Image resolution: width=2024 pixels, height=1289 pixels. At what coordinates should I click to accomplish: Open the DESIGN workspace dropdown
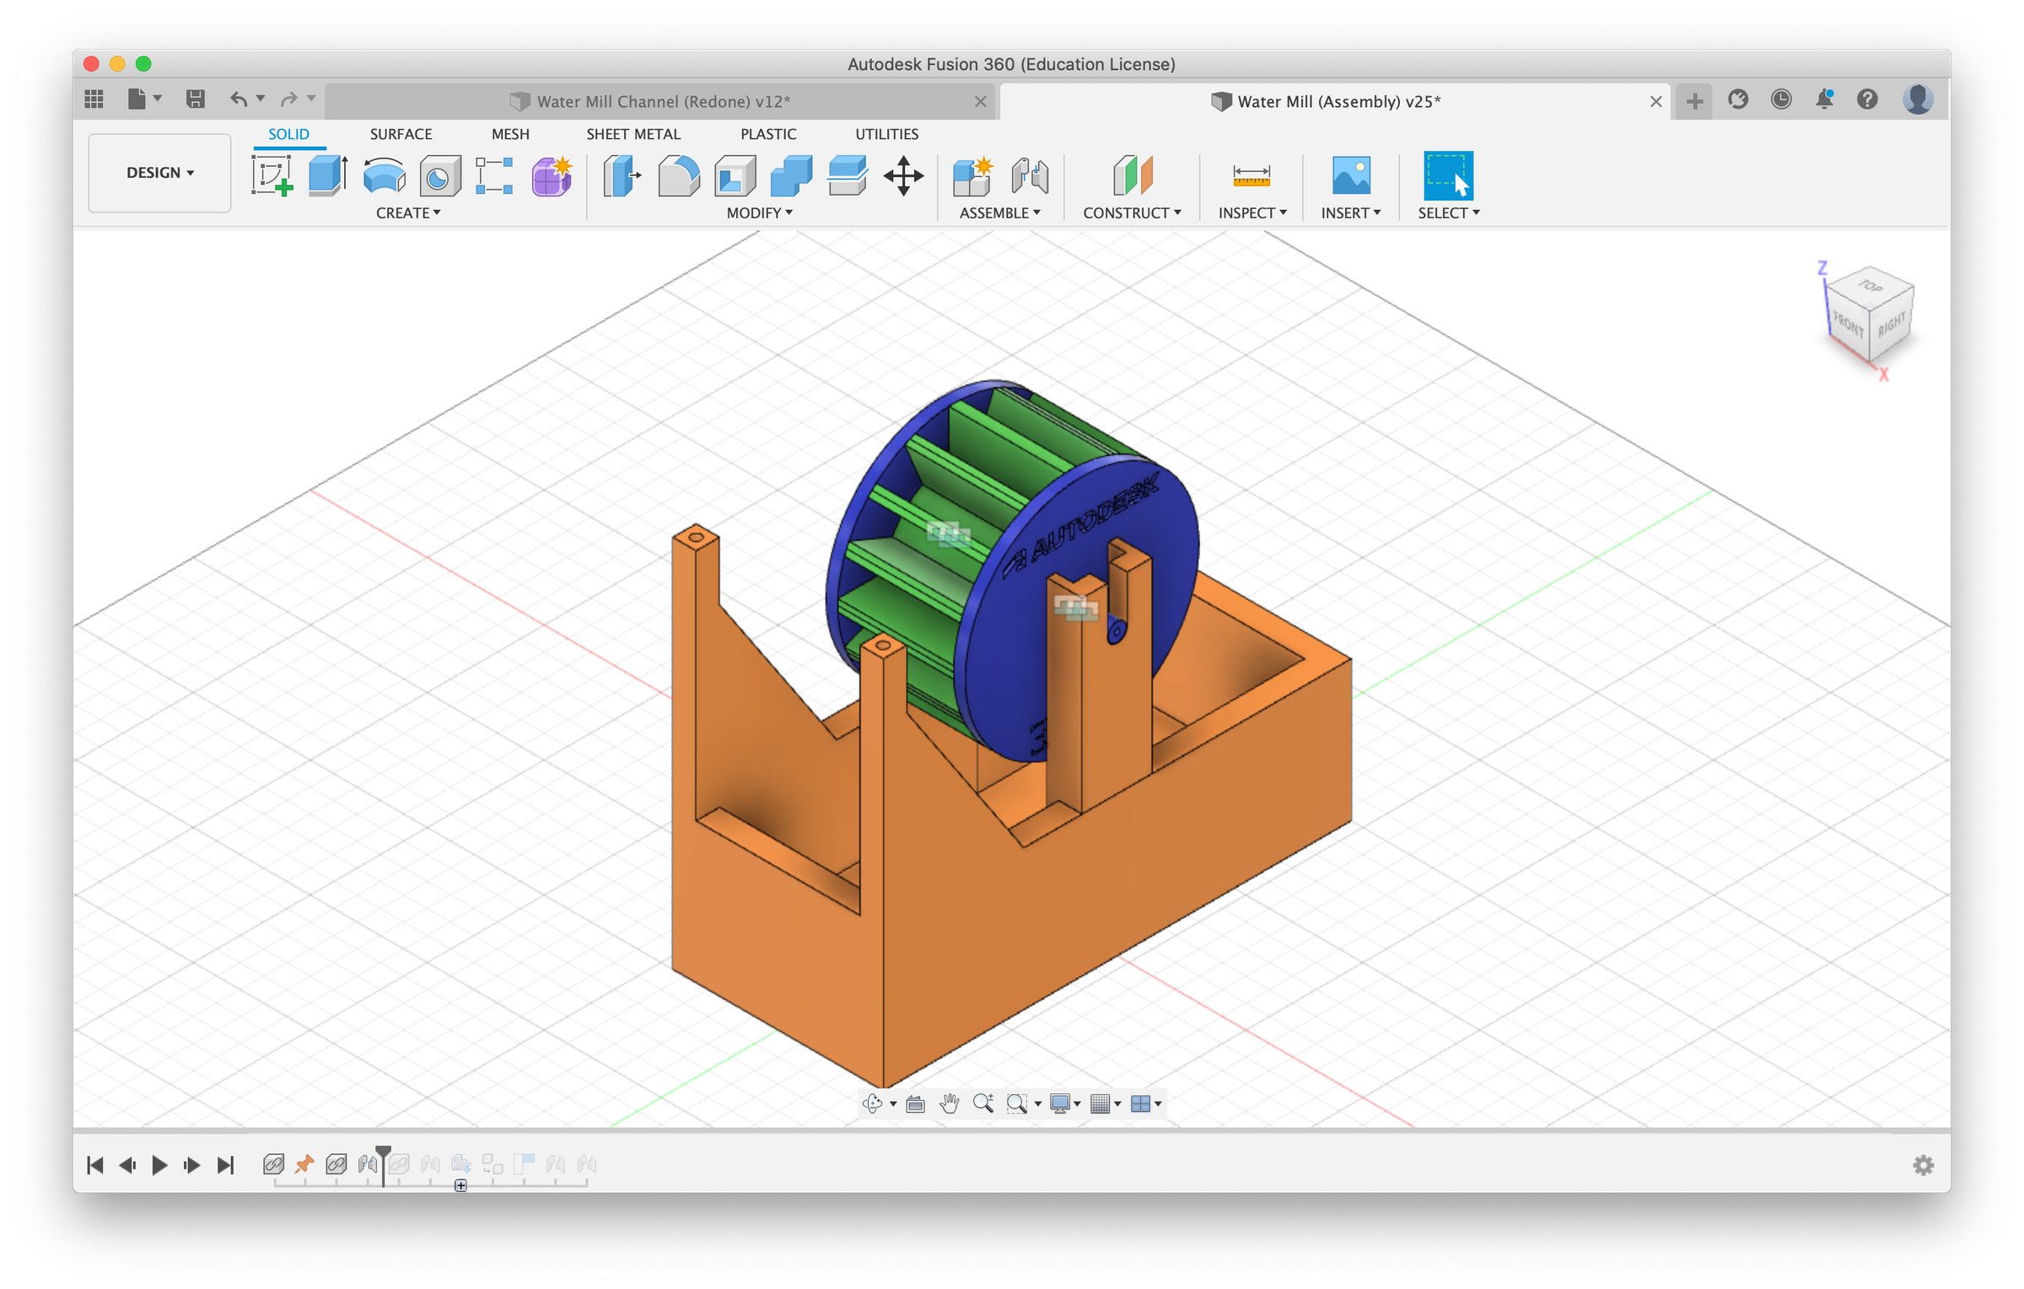pyautogui.click(x=159, y=172)
